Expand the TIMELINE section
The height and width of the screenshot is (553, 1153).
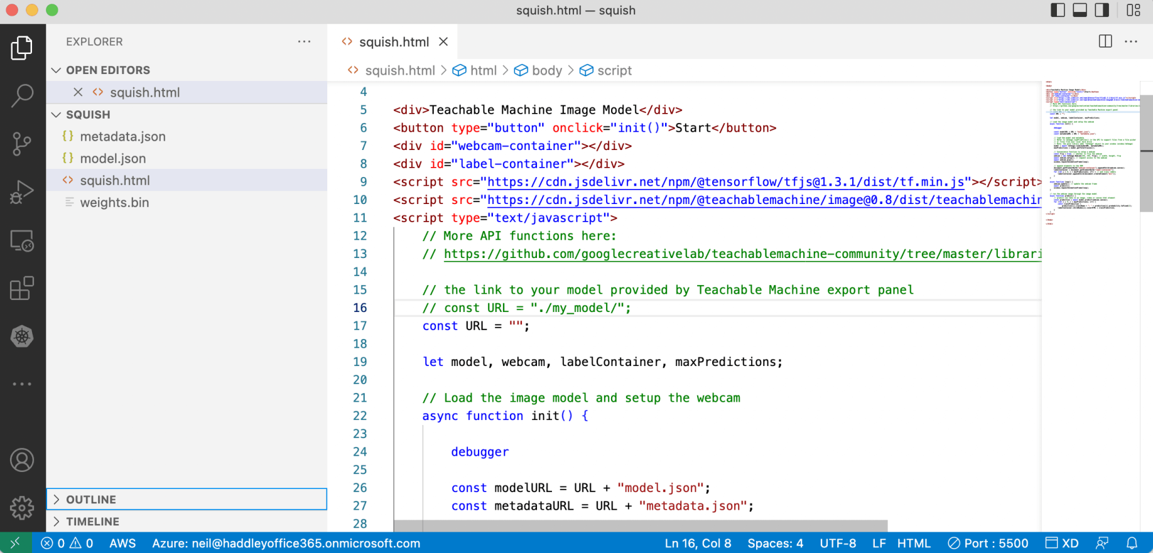click(x=92, y=522)
